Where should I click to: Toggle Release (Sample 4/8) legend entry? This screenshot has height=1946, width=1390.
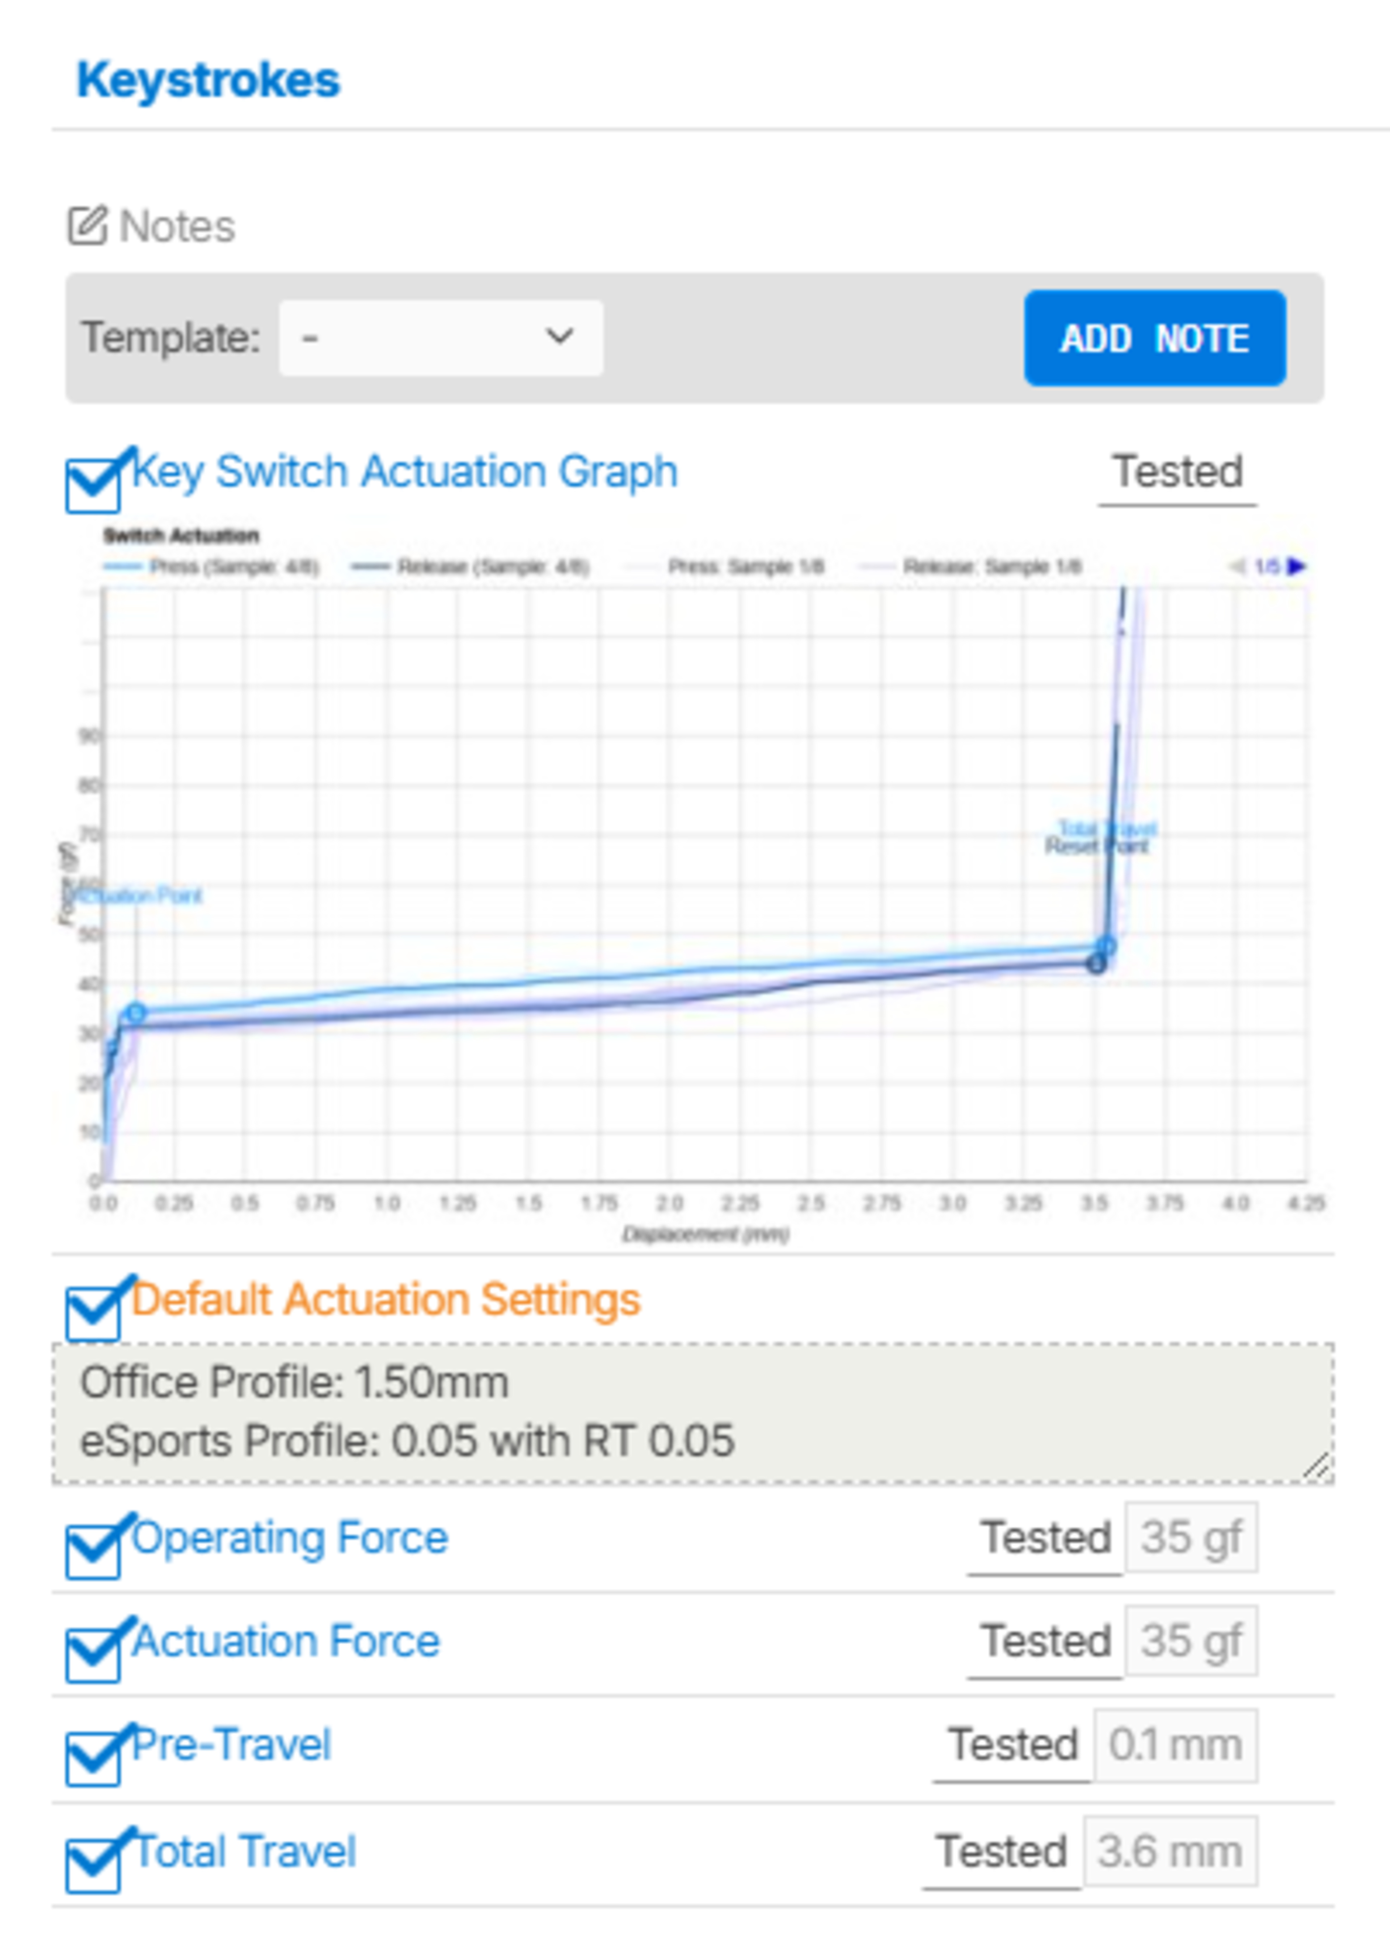[470, 567]
